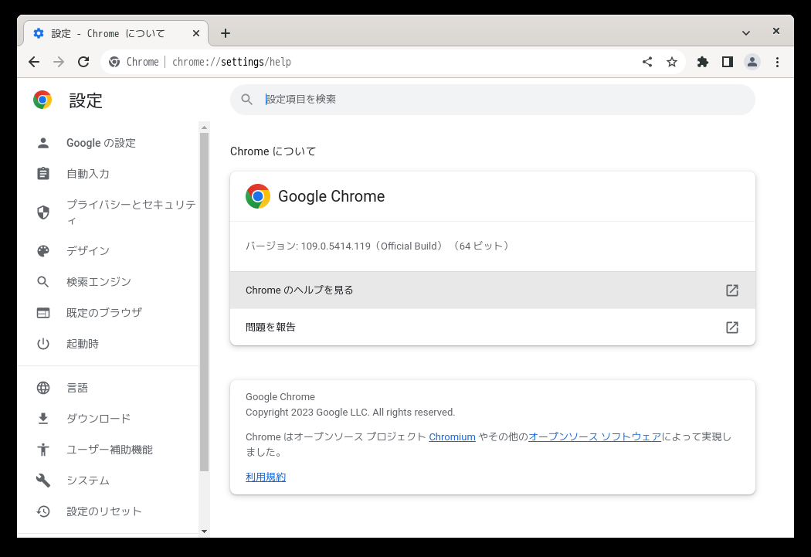Click the sidebar scrollbar down arrow

[x=205, y=532]
